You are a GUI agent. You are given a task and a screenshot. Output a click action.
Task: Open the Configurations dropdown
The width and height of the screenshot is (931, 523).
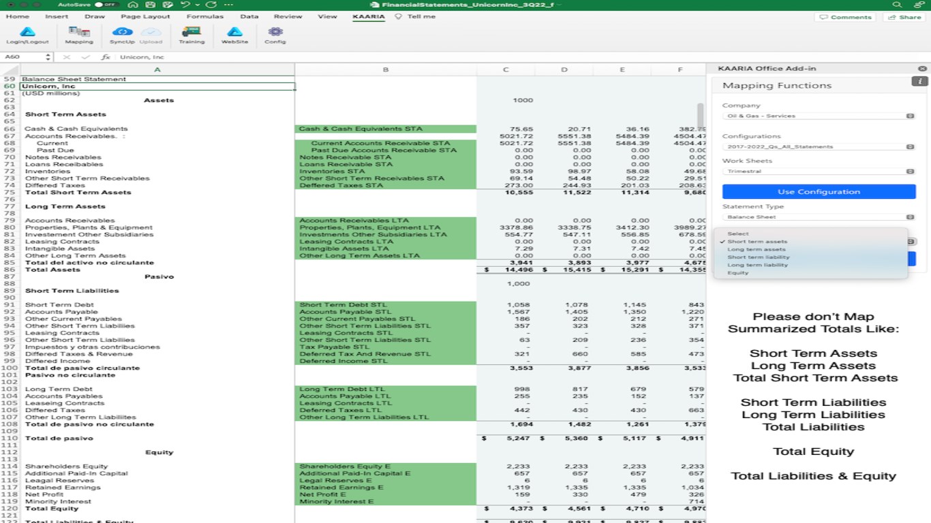tap(819, 147)
